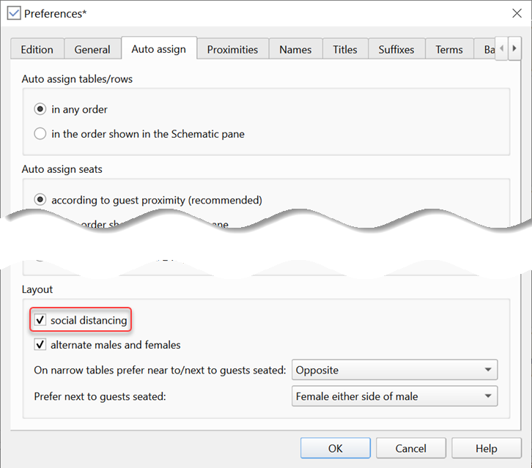Toggle the social distancing checkbox
Image resolution: width=532 pixels, height=468 pixels.
(x=40, y=320)
